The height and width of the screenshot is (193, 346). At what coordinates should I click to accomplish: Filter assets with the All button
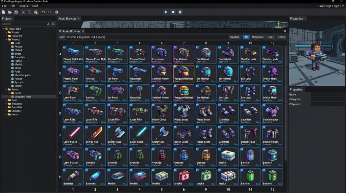coord(246,37)
